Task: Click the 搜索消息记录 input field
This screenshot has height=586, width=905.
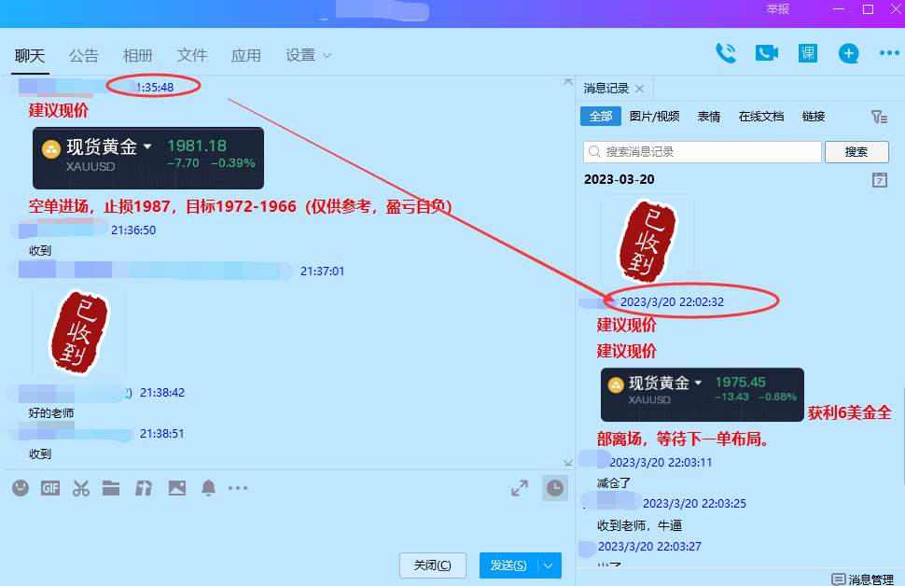Action: click(x=702, y=152)
